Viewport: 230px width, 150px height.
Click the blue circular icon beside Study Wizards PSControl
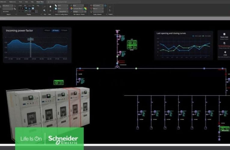[x=105, y=6]
